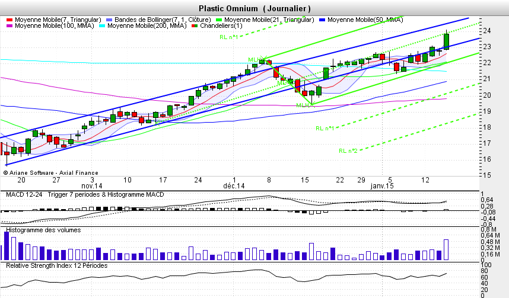Select the Moyenne Mobile(21, Triangular) legend label

(269, 20)
